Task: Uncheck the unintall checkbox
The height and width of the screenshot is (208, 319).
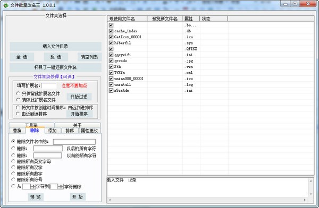Action: pos(111,84)
